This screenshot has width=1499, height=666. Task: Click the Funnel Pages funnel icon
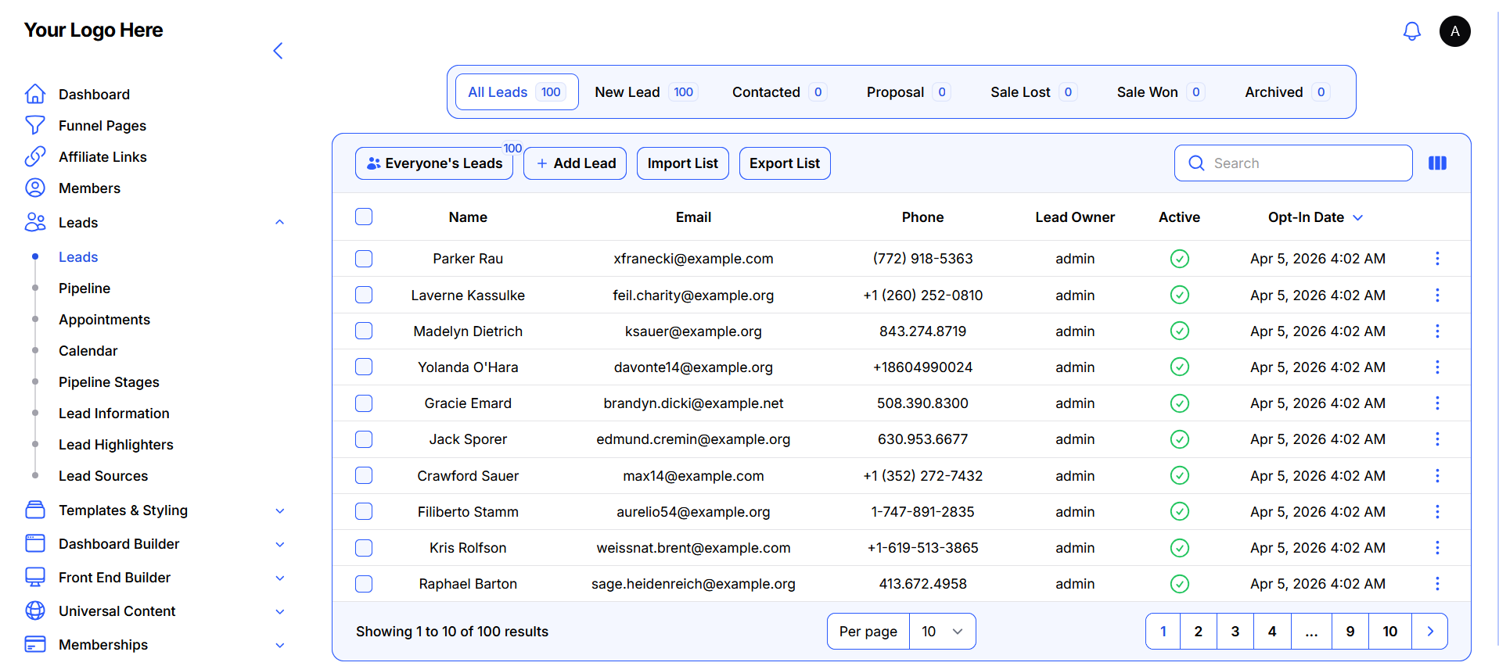point(35,125)
